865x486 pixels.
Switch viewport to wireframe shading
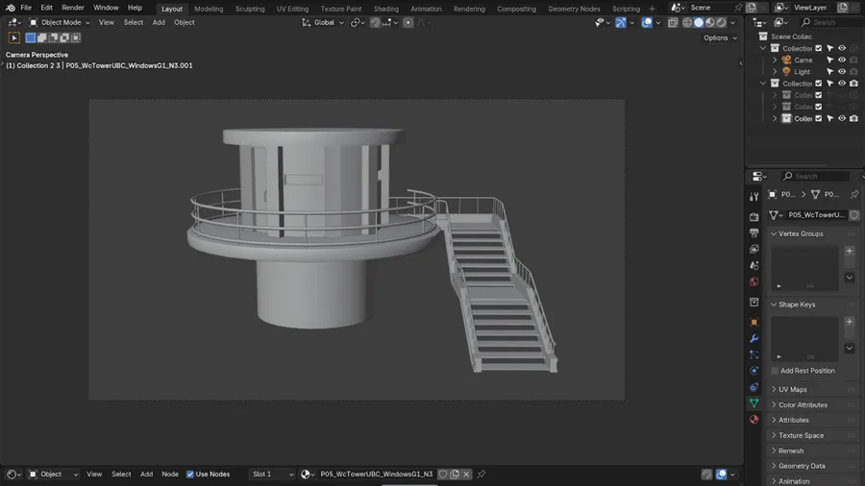687,23
